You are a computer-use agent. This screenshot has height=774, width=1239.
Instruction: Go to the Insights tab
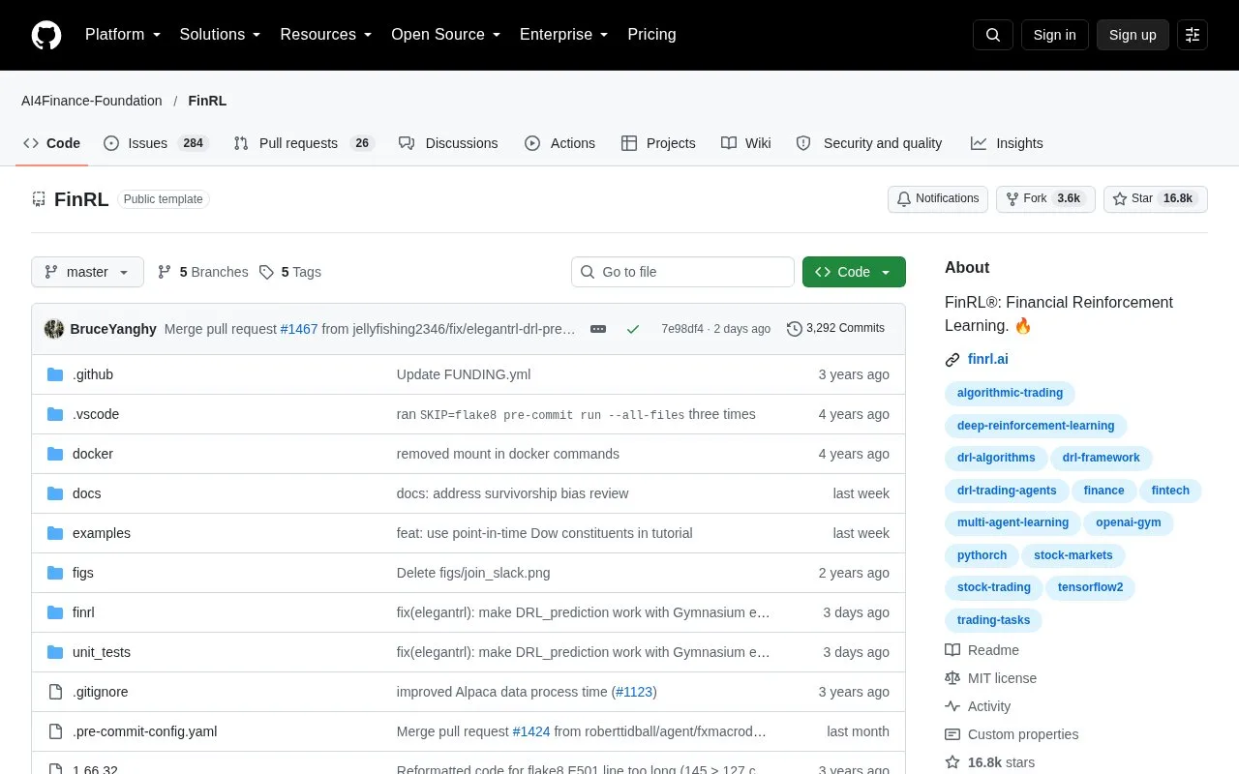coord(1007,143)
